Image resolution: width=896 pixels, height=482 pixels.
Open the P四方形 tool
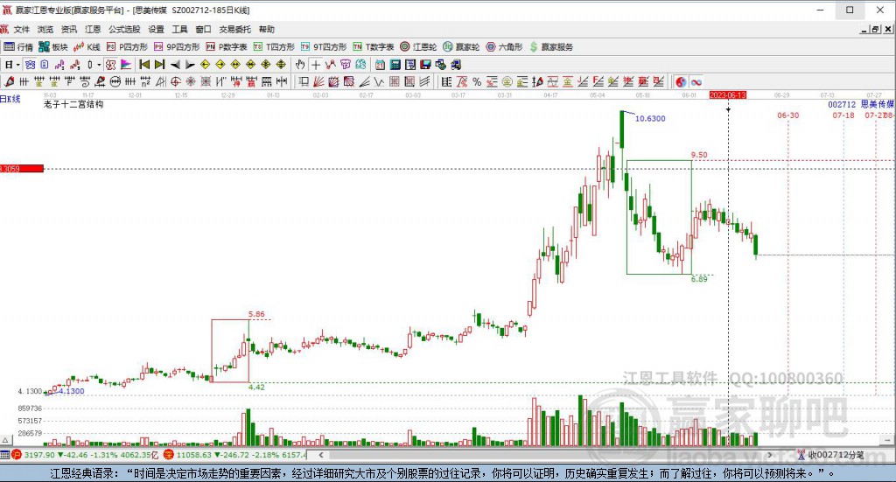[x=127, y=47]
